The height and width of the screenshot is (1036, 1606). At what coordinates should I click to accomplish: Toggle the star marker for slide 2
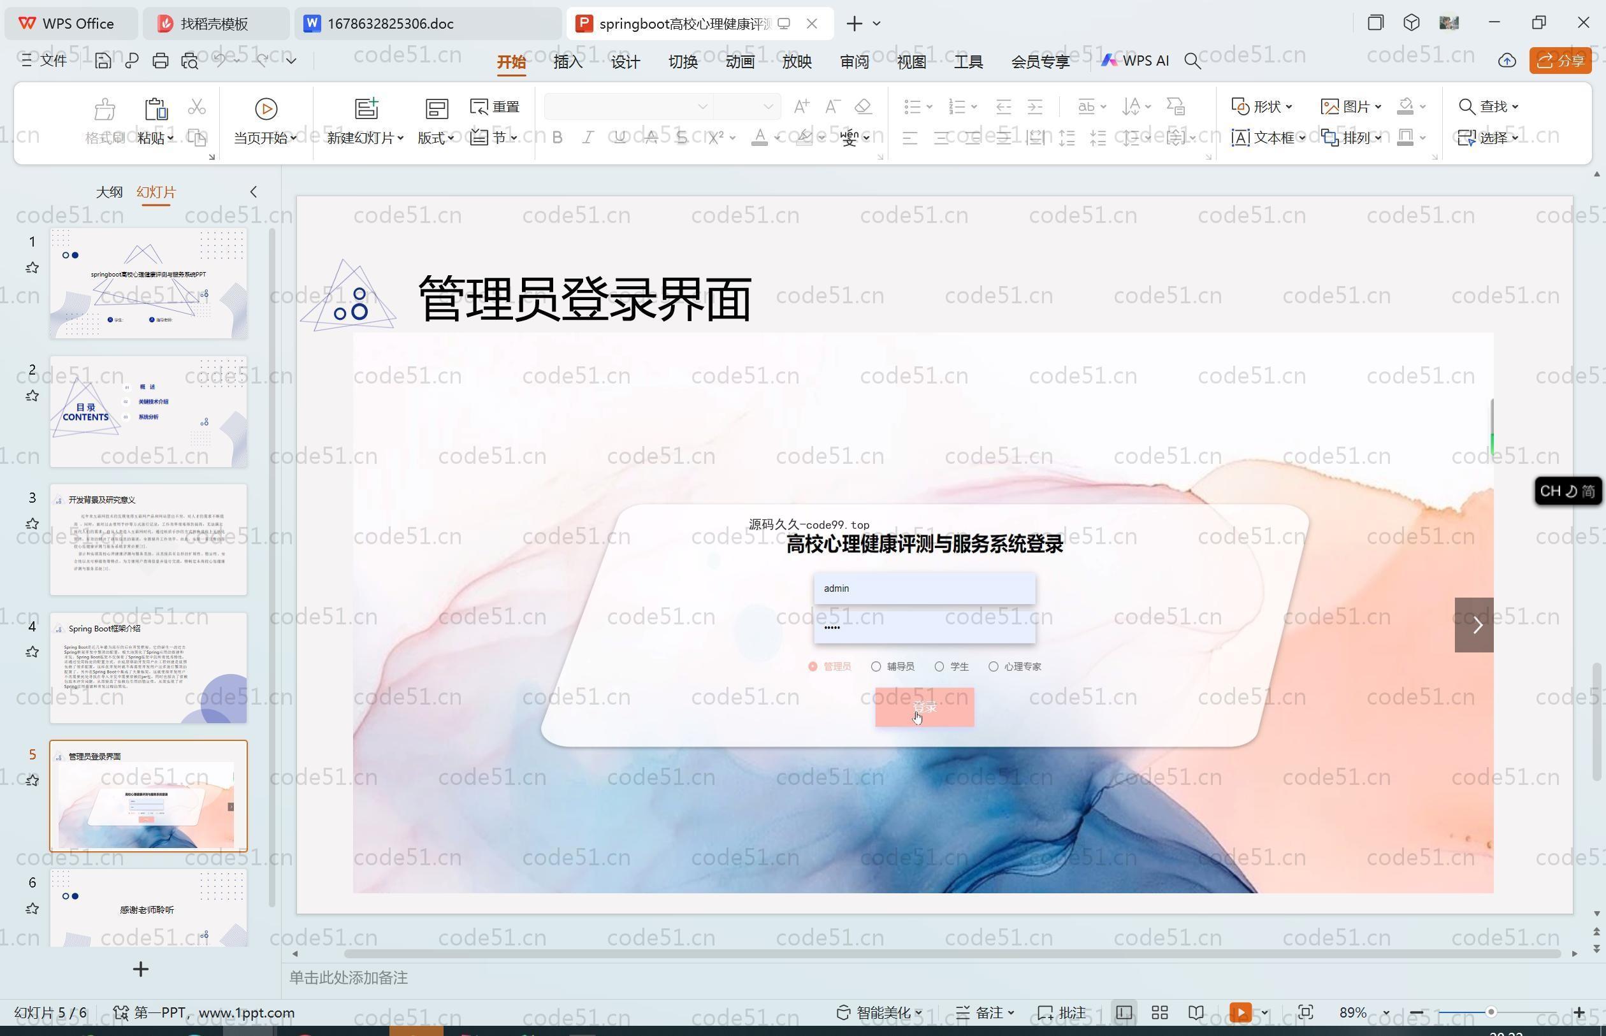[32, 396]
